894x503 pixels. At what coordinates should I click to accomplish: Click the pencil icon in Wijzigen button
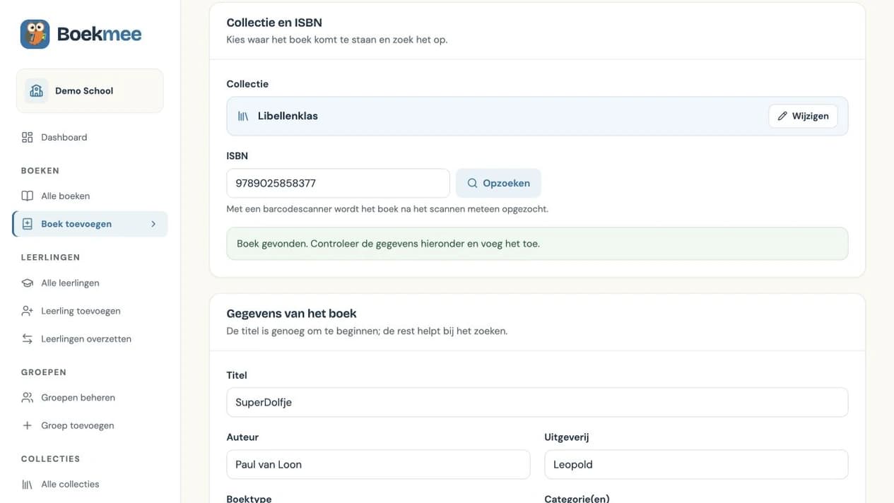point(782,116)
